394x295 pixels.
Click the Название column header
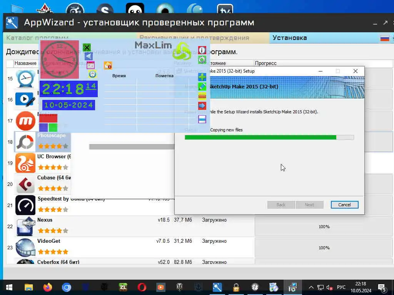(x=25, y=63)
